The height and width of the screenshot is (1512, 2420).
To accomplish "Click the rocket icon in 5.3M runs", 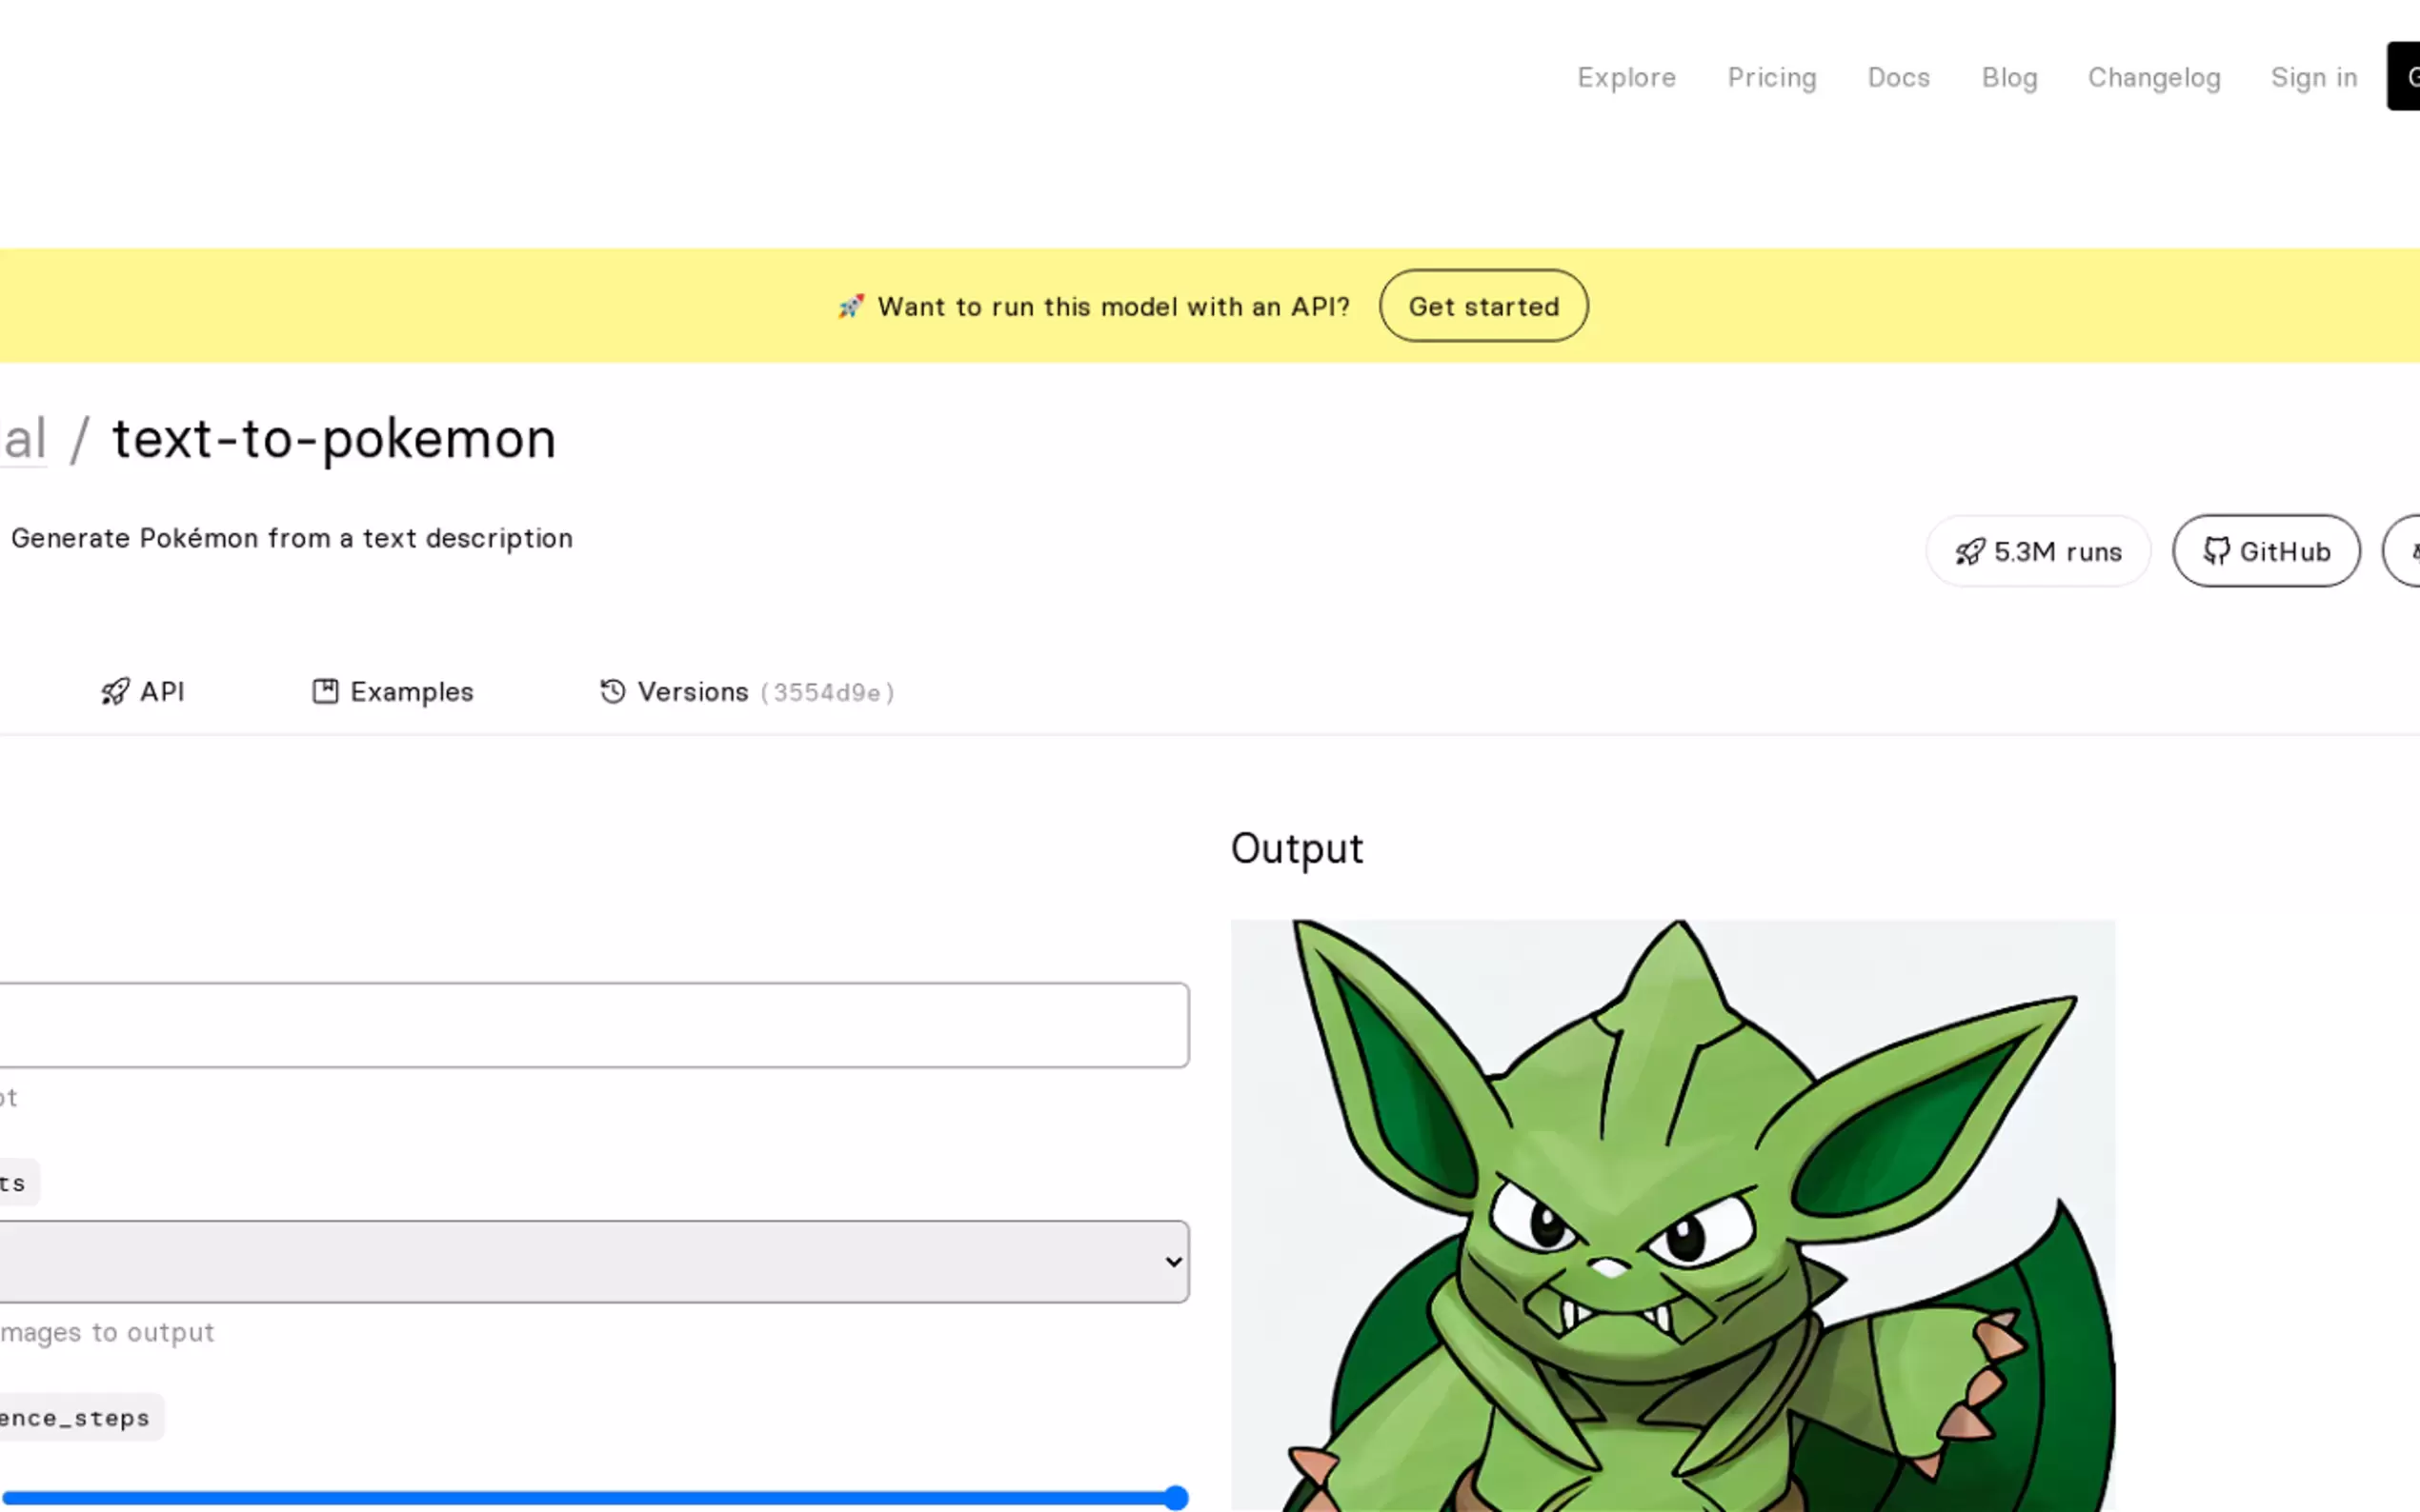I will pos(1969,552).
